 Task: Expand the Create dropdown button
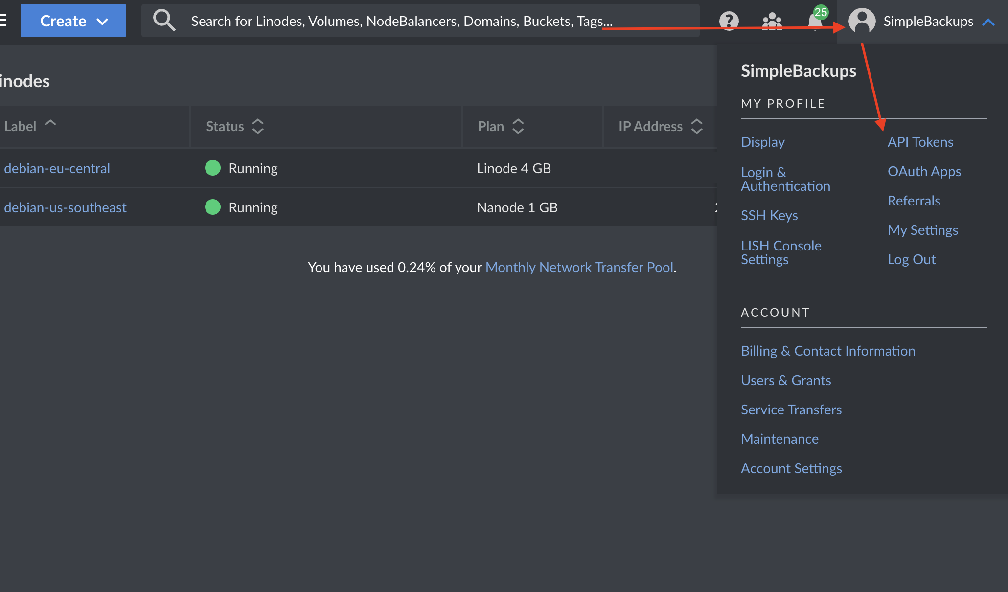point(73,21)
